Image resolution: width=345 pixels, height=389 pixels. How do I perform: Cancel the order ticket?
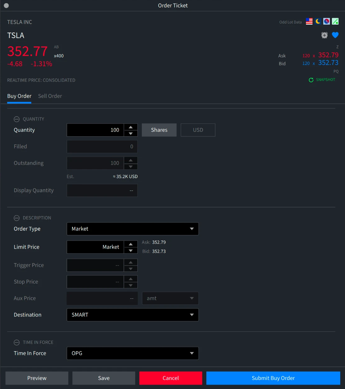[171, 378]
